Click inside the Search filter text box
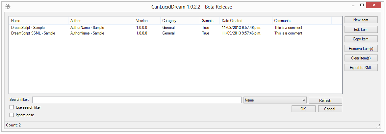 coord(137,100)
